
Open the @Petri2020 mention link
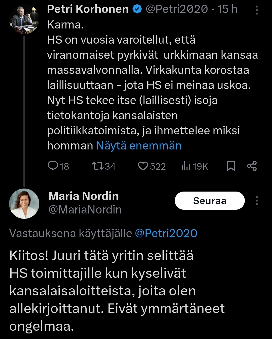166,233
